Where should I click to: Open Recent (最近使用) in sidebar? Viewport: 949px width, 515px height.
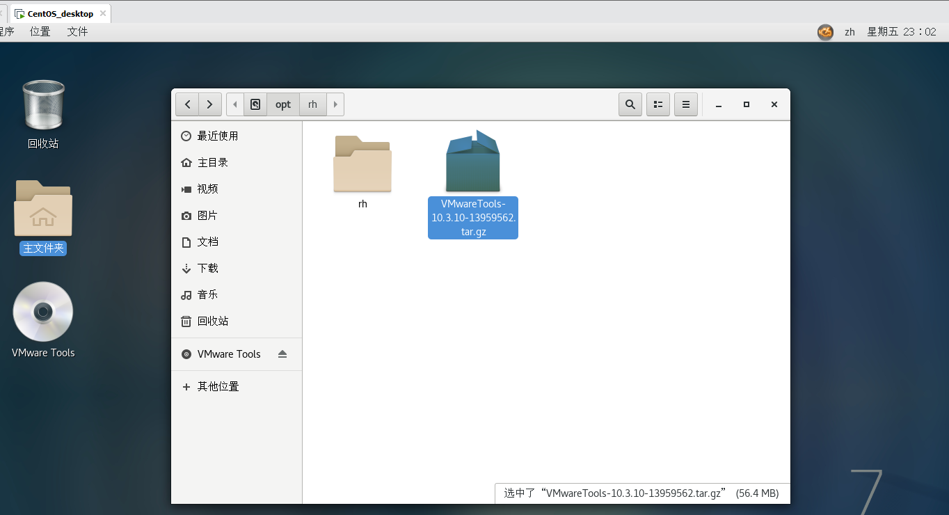click(x=237, y=136)
